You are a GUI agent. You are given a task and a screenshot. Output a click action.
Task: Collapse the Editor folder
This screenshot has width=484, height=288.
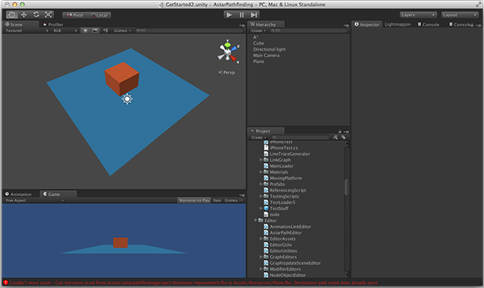pos(255,221)
